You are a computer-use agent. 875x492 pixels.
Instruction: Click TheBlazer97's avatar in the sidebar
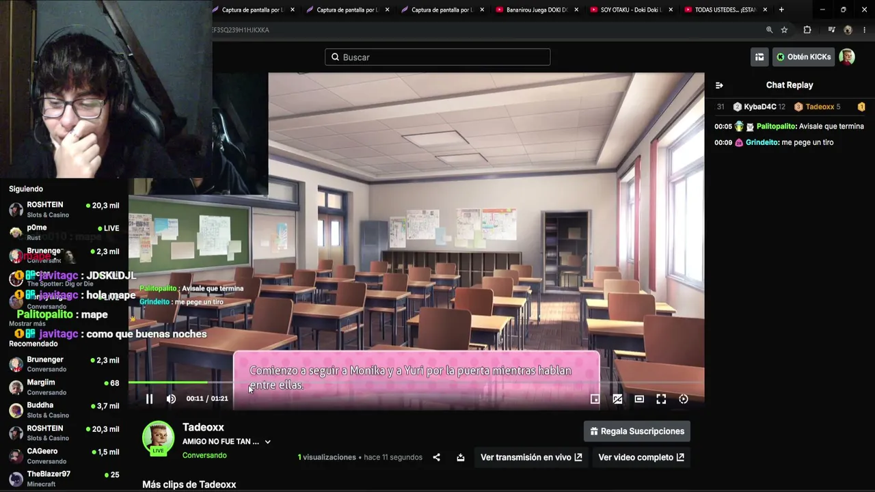(x=16, y=479)
